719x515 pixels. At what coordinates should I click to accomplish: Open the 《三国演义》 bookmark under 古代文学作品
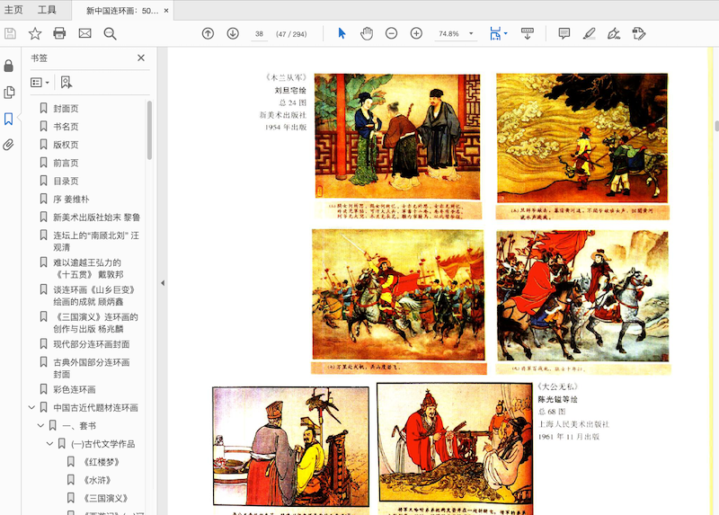pos(105,498)
